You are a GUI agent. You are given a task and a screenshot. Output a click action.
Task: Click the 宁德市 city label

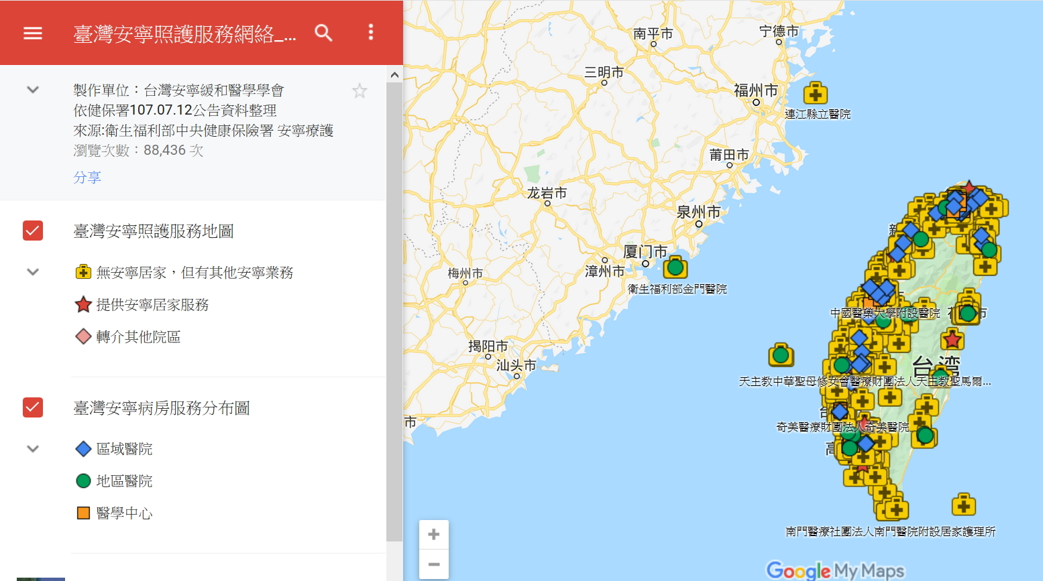click(779, 31)
